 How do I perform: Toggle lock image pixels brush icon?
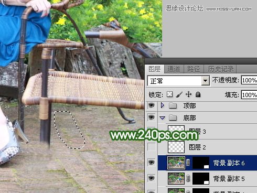tap(179, 94)
